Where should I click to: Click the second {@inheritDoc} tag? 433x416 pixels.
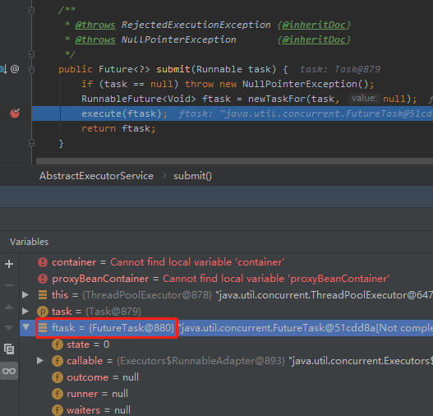(x=314, y=39)
